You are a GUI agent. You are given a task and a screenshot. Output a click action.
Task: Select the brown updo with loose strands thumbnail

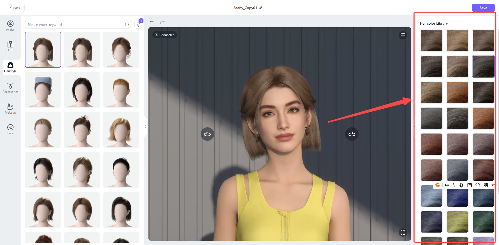click(x=121, y=50)
